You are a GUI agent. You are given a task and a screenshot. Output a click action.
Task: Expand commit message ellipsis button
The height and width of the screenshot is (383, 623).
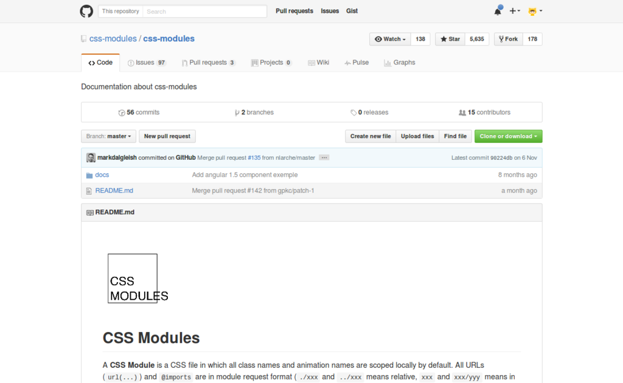coord(324,157)
